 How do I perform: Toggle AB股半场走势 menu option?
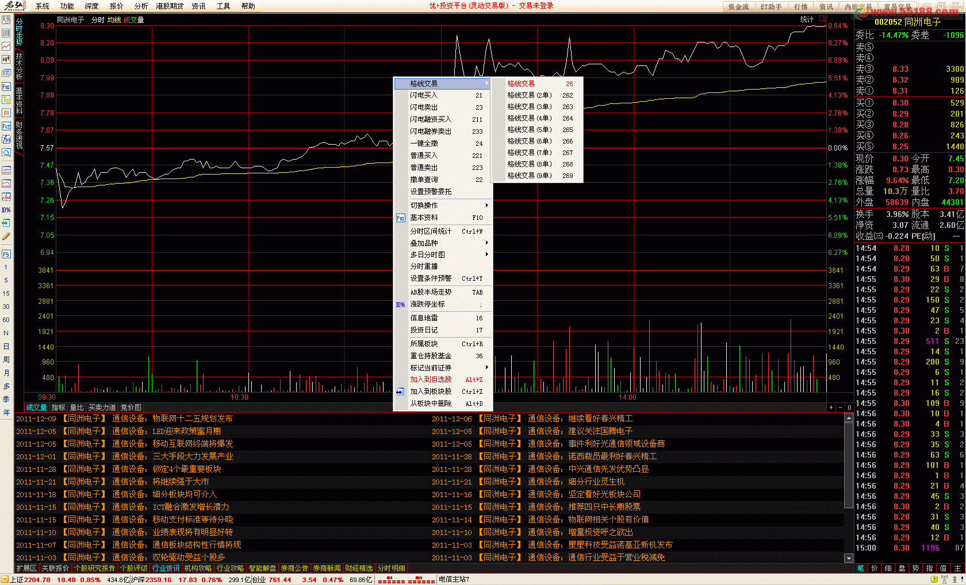442,292
